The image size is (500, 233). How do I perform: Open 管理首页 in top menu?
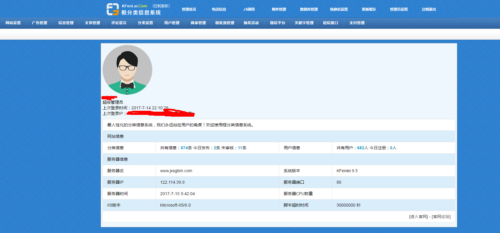tap(189, 9)
